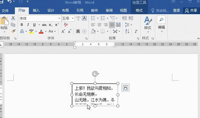Toggle Justify alignment
This screenshot has width=200, height=118.
pos(112,25)
